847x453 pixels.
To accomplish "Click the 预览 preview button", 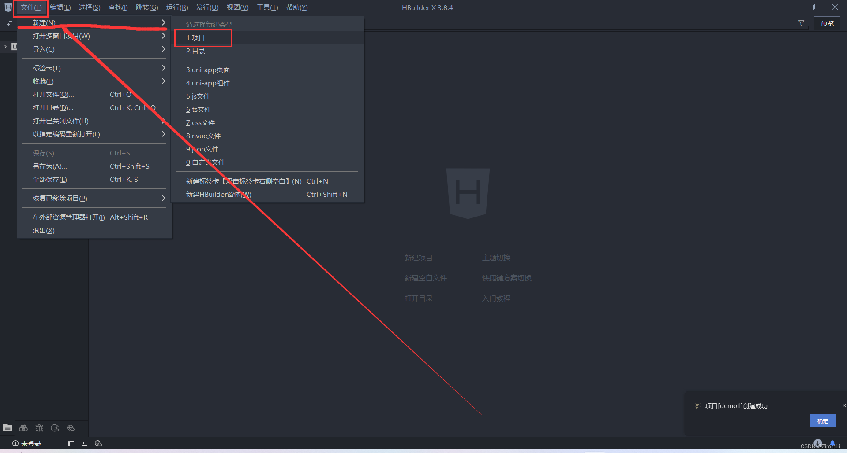I will click(827, 23).
